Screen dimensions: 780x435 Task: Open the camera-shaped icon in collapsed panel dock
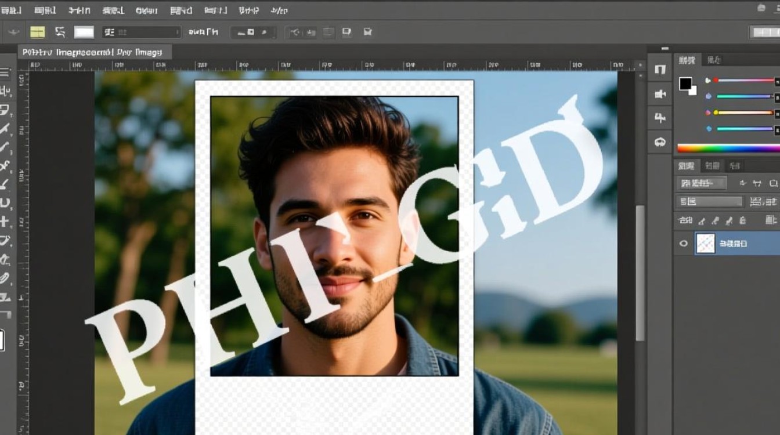[660, 94]
